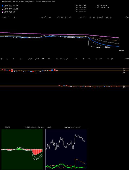Click the white DOW MT legend swatch
This screenshot has width=129, height=170.
coord(3,9)
